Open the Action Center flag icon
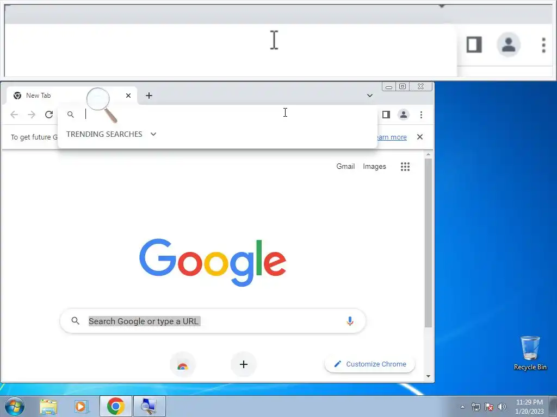This screenshot has width=557, height=417. click(489, 407)
